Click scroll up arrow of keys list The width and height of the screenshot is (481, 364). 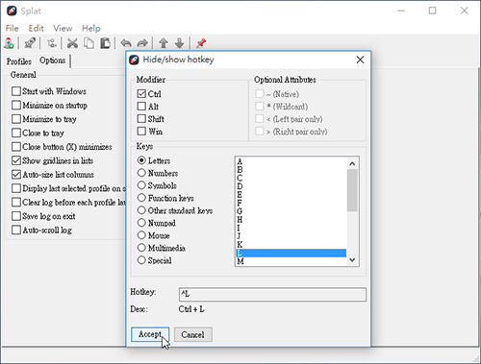352,163
